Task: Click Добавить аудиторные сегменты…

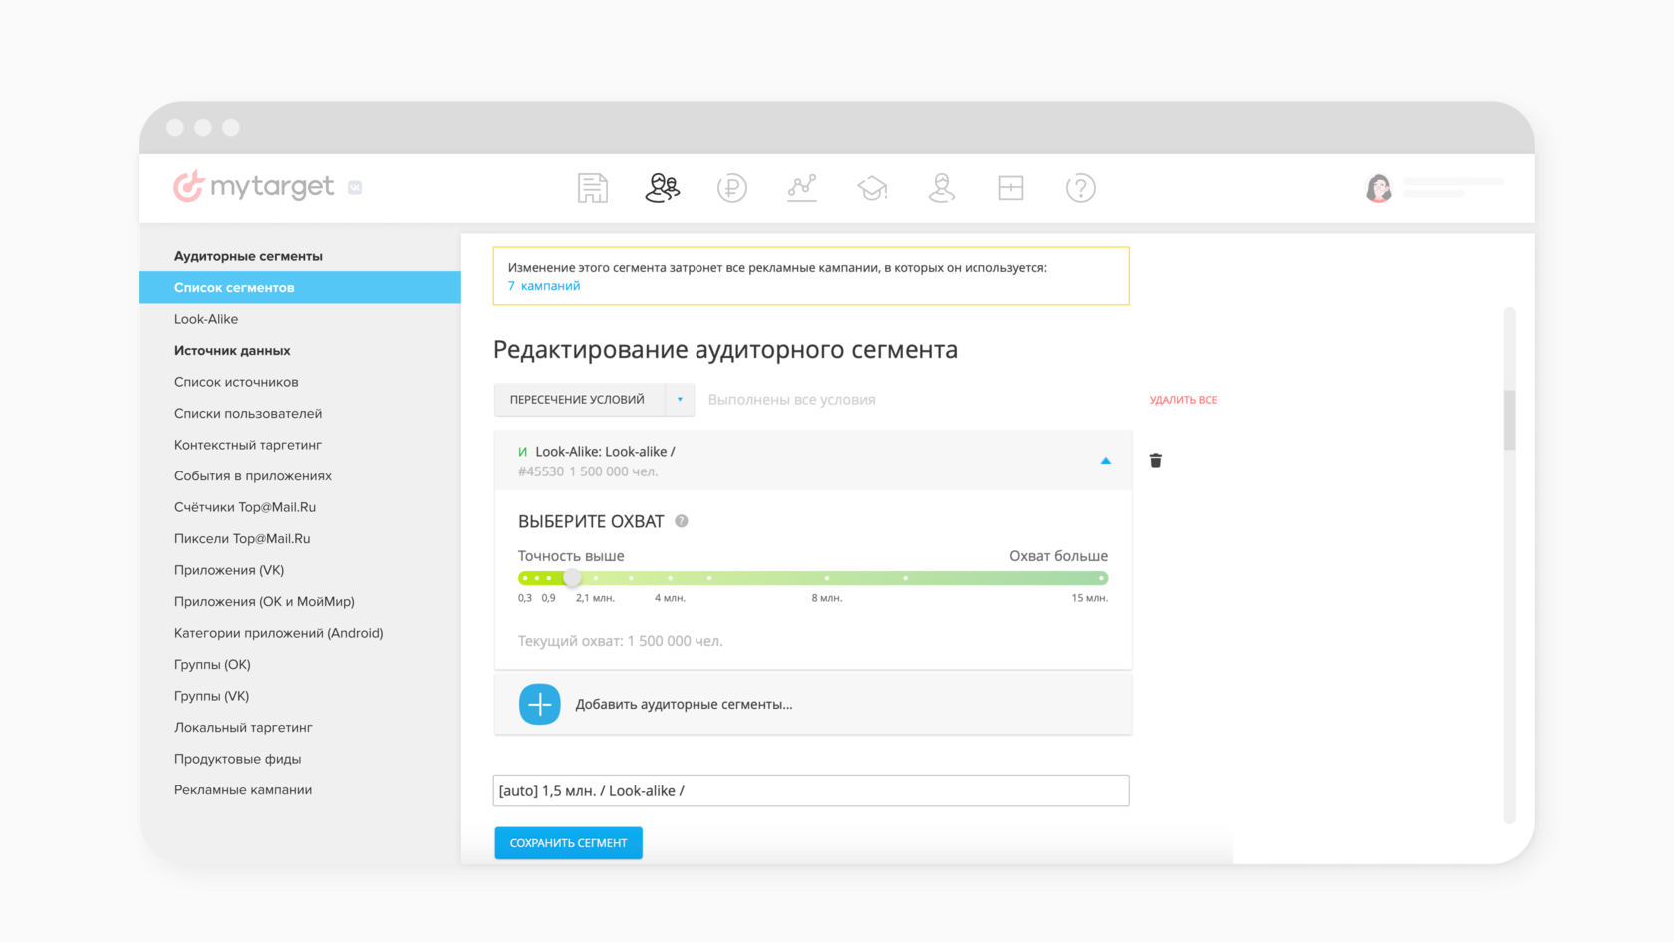Action: [684, 704]
